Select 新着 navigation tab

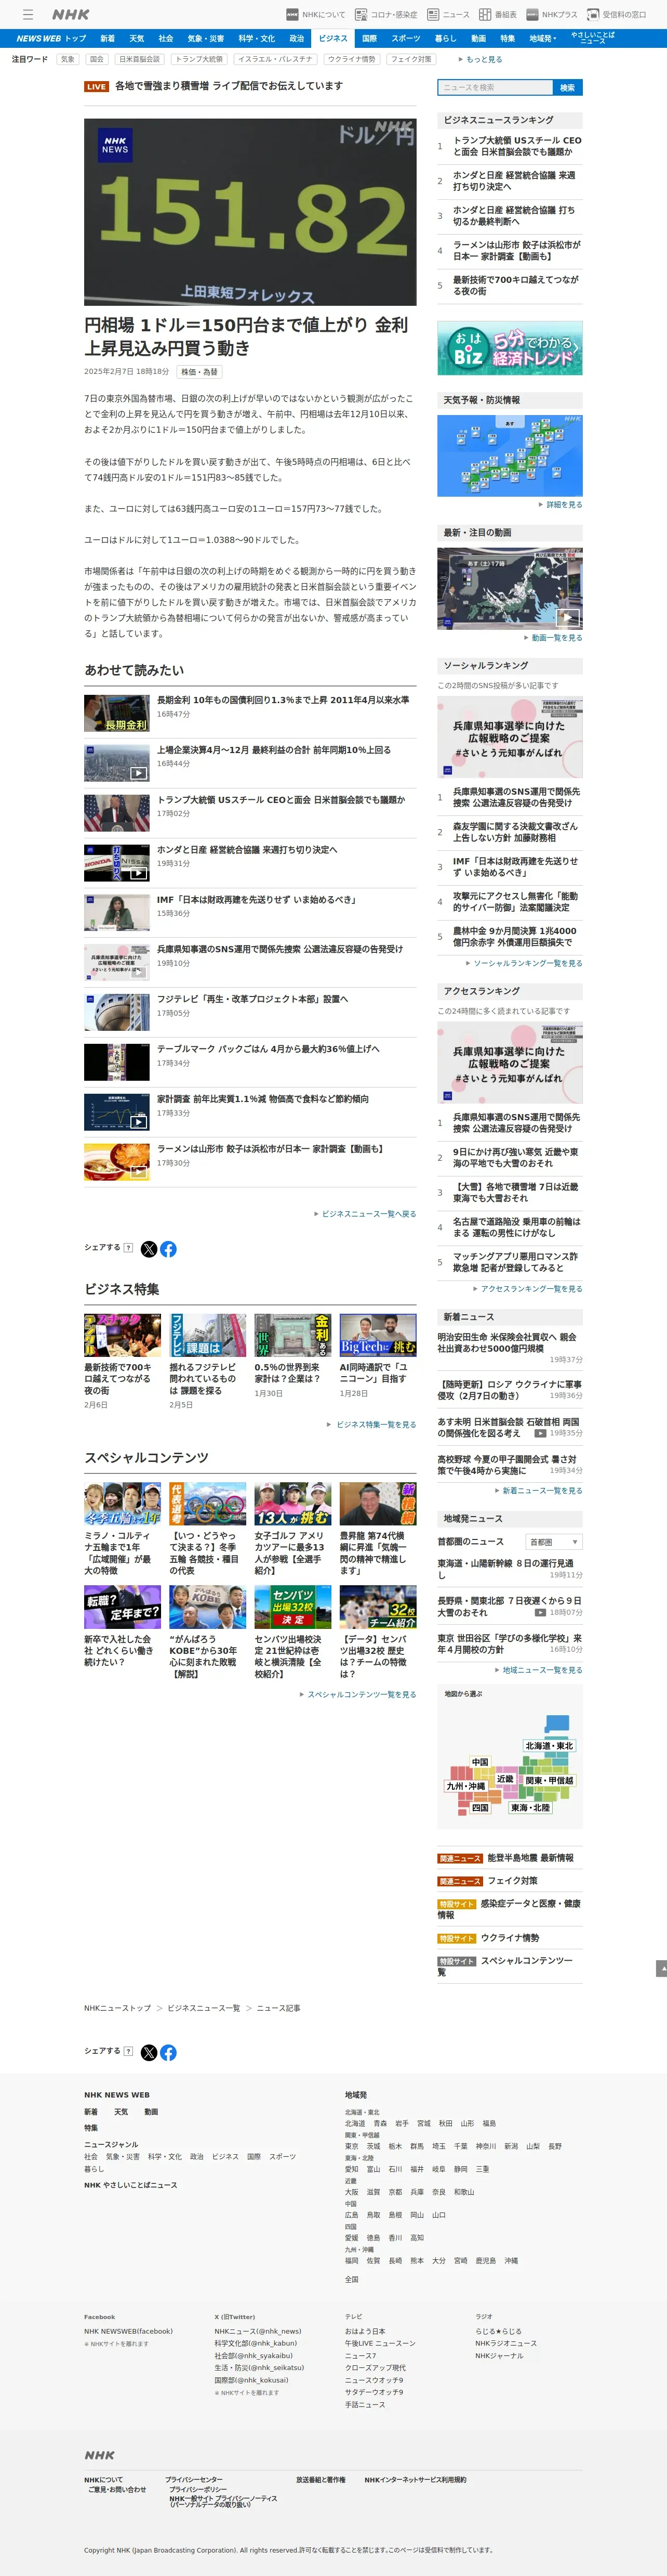[107, 38]
